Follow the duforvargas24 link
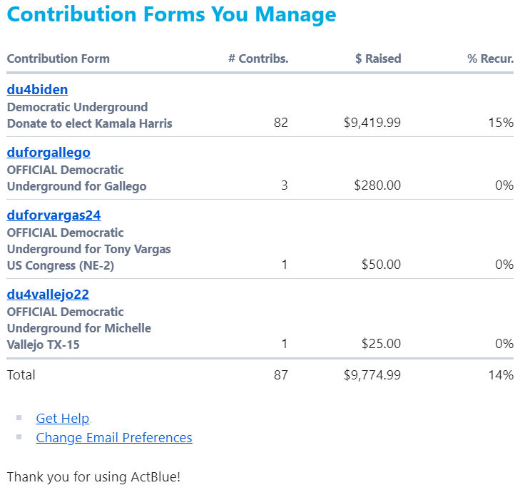Screen dimensions: 520x490 point(53,215)
